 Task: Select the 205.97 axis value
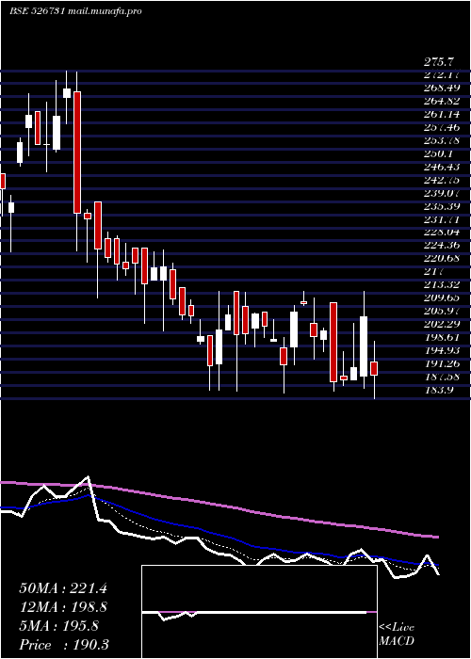coord(442,311)
